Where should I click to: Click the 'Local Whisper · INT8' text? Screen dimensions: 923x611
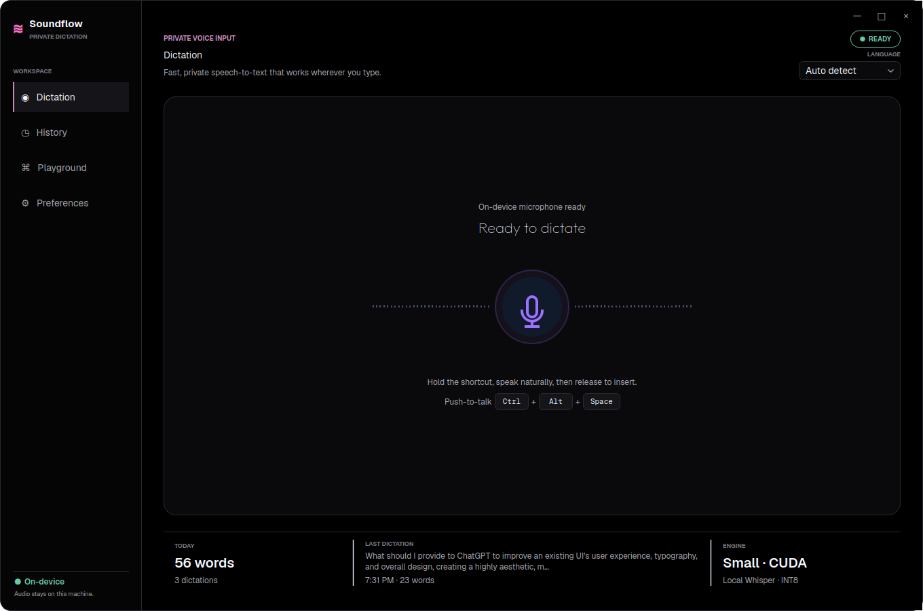[760, 580]
